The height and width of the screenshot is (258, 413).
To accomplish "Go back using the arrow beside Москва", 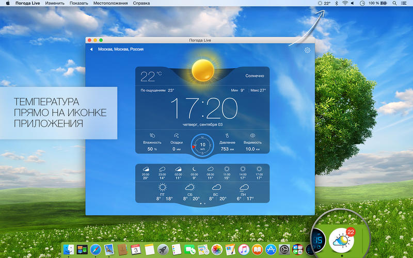I will point(91,49).
